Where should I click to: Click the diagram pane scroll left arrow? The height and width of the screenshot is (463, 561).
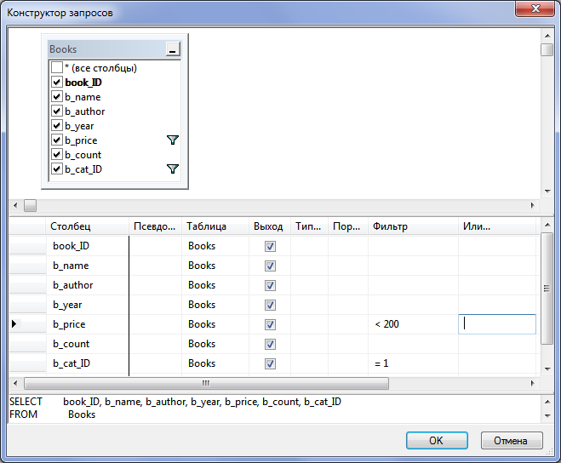(x=15, y=205)
